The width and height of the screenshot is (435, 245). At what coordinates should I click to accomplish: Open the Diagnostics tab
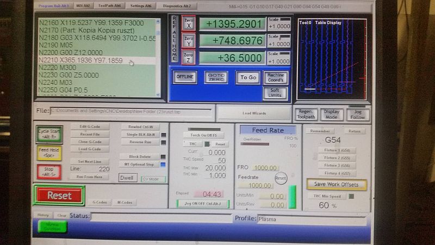[177, 5]
